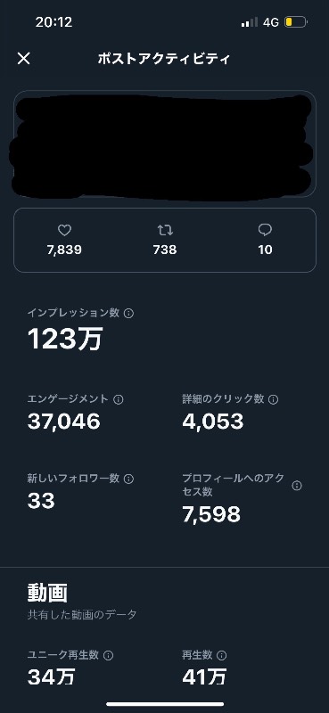Tap the 動画 section heading
The width and height of the screenshot is (329, 713).
point(47,593)
